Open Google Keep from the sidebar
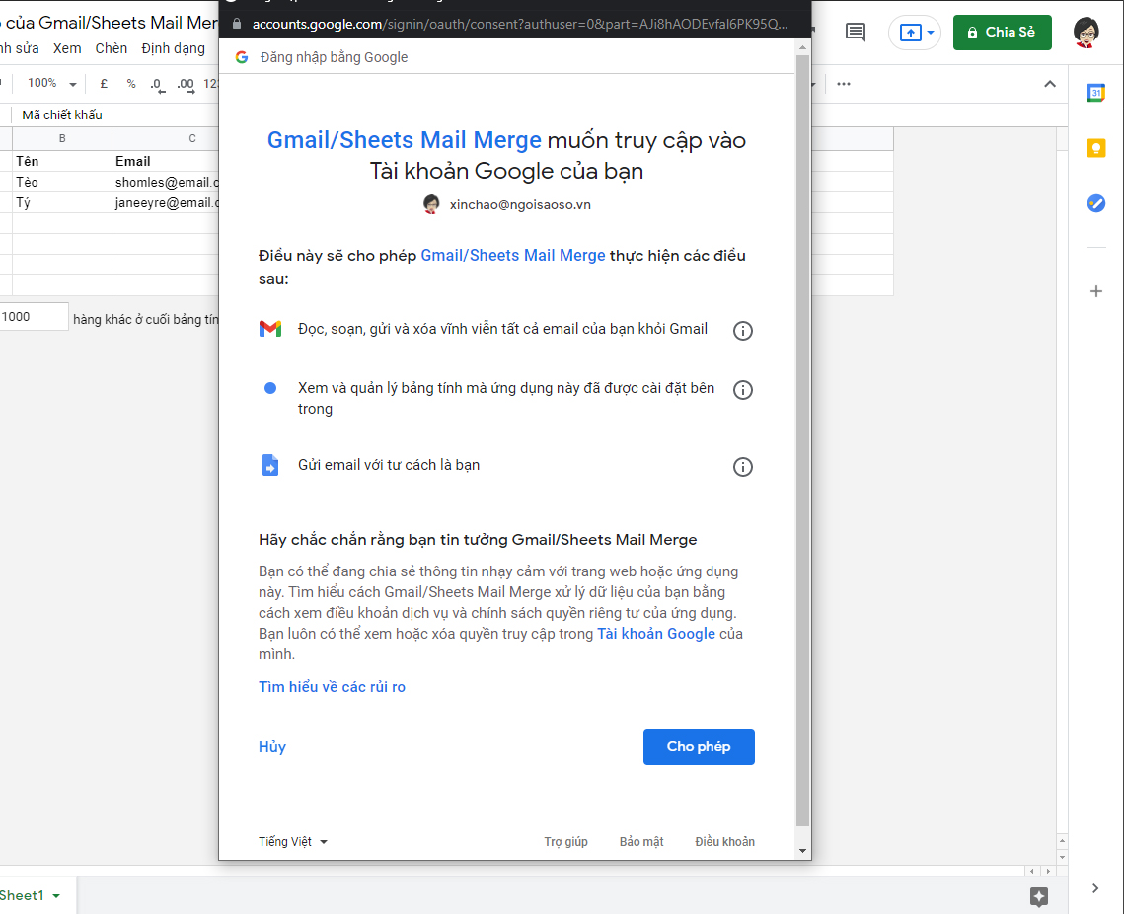 pos(1096,147)
